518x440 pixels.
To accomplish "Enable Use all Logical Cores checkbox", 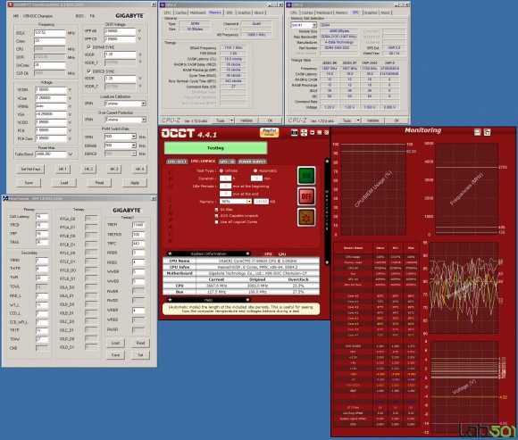I will (217, 222).
